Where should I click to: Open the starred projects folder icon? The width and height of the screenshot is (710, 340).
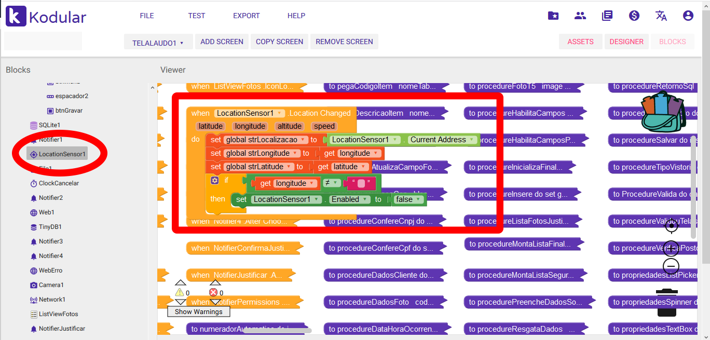pyautogui.click(x=553, y=16)
